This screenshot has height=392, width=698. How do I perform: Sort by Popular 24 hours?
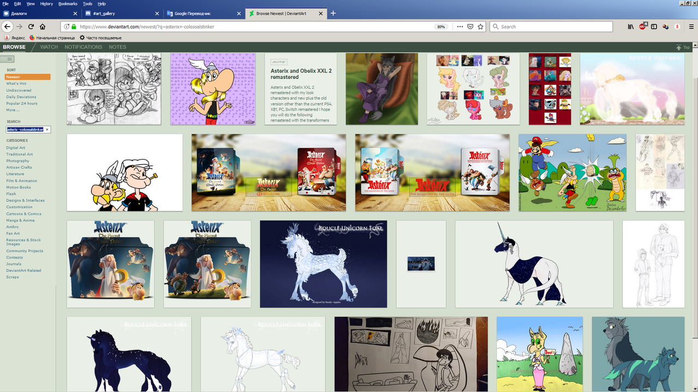22,103
